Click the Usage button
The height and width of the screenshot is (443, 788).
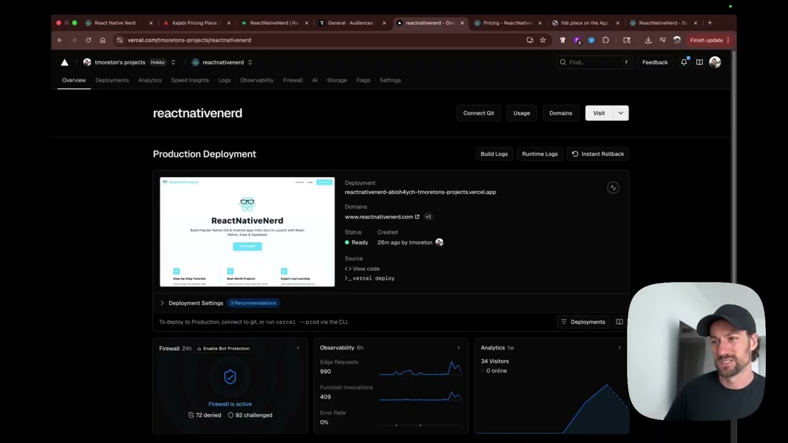[x=521, y=113]
